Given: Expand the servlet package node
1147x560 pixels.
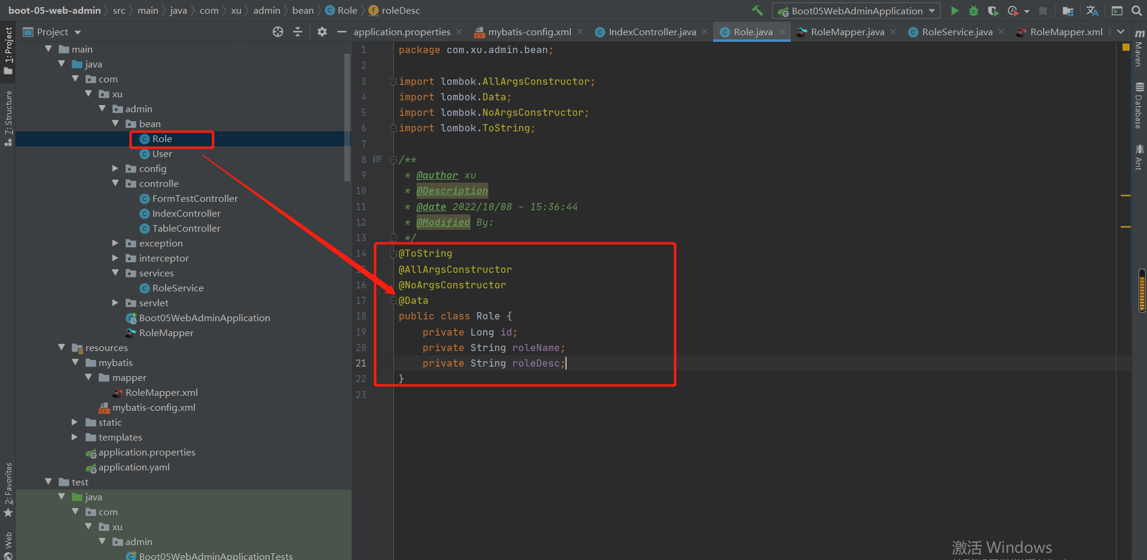Looking at the screenshot, I should point(115,303).
